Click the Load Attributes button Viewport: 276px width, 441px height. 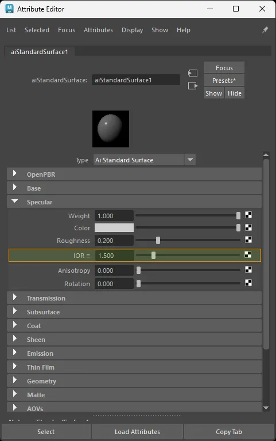pyautogui.click(x=137, y=432)
